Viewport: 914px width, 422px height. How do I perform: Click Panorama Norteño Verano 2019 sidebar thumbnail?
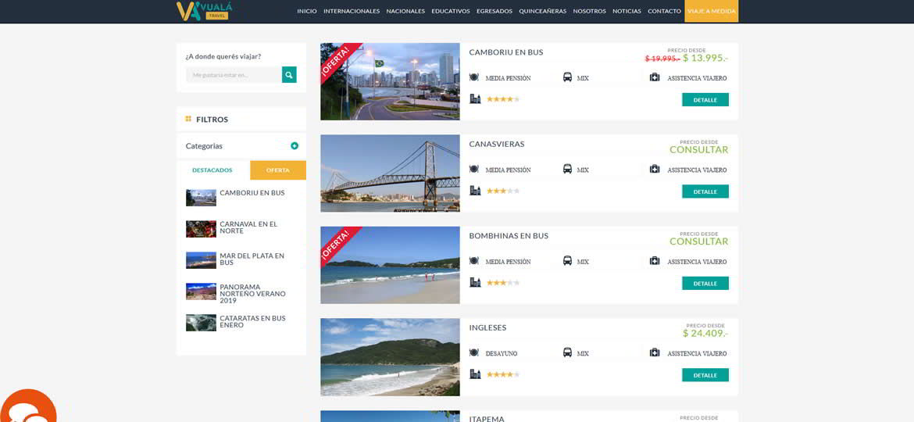tap(201, 291)
